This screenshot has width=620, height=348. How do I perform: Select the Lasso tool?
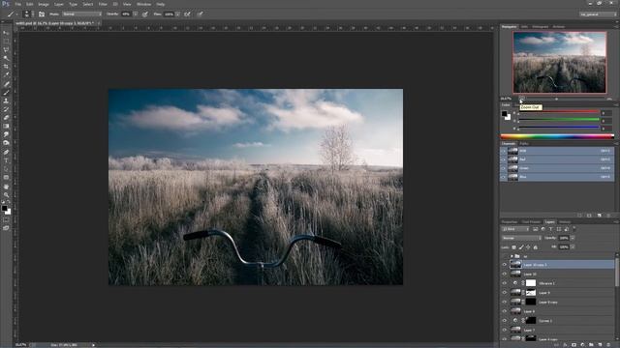point(6,49)
